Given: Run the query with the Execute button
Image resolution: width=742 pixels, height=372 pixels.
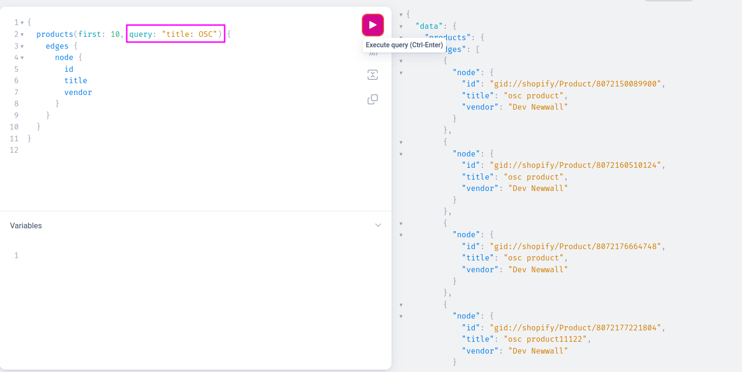Looking at the screenshot, I should coord(373,25).
